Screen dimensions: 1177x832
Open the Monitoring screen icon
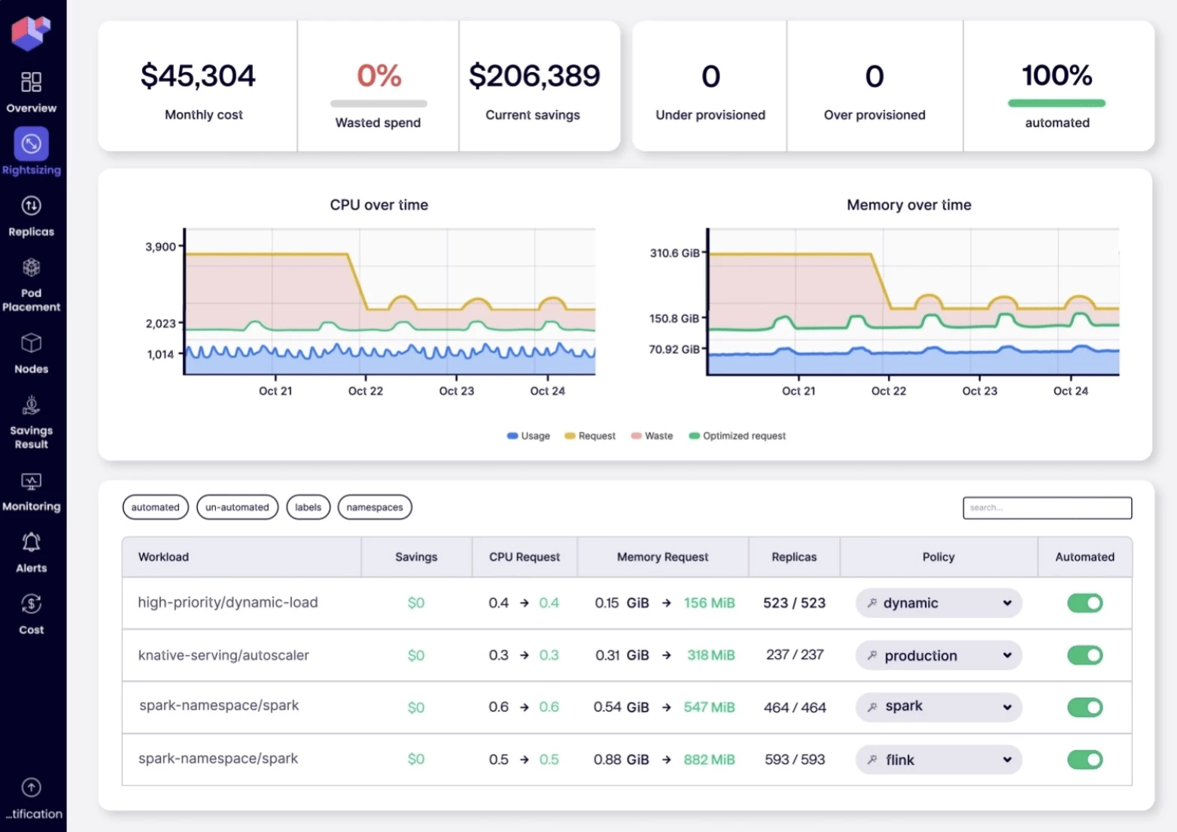pyautogui.click(x=31, y=481)
